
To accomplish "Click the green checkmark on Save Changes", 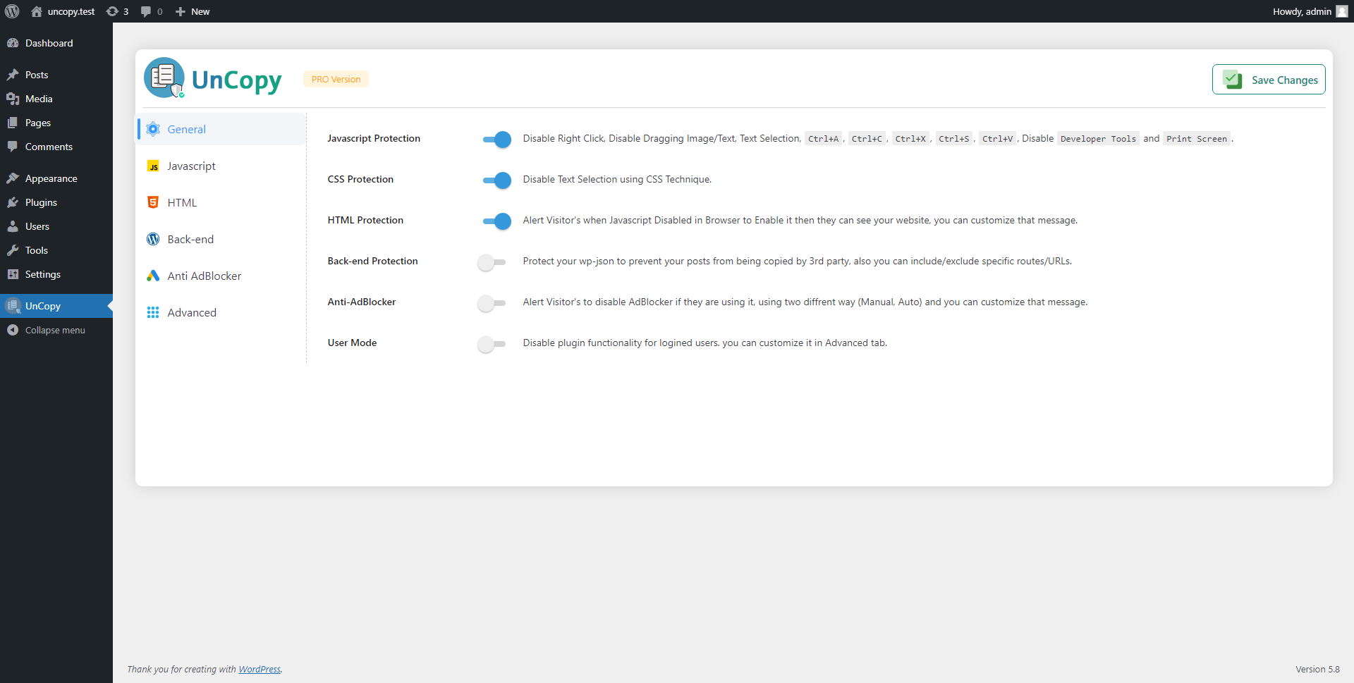I will 1233,80.
